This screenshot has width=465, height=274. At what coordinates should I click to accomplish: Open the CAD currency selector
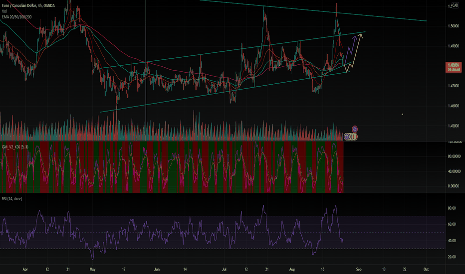coord(455,5)
